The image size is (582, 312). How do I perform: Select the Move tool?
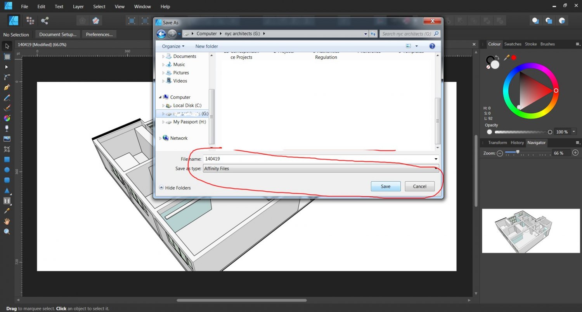7,46
